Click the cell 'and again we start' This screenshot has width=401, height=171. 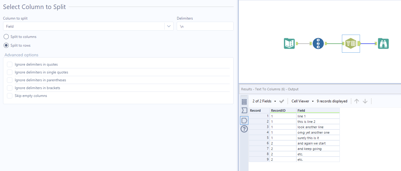(x=318, y=143)
